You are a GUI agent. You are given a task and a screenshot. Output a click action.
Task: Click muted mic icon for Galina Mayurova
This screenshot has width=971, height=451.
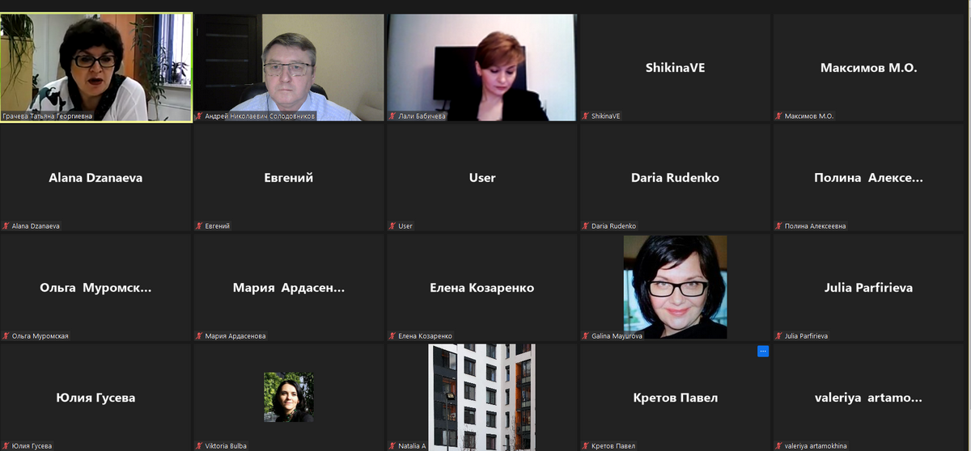click(x=586, y=336)
